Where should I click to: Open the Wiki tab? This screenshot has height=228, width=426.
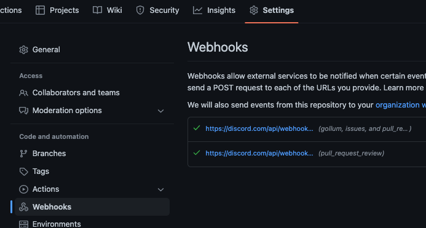tap(108, 10)
